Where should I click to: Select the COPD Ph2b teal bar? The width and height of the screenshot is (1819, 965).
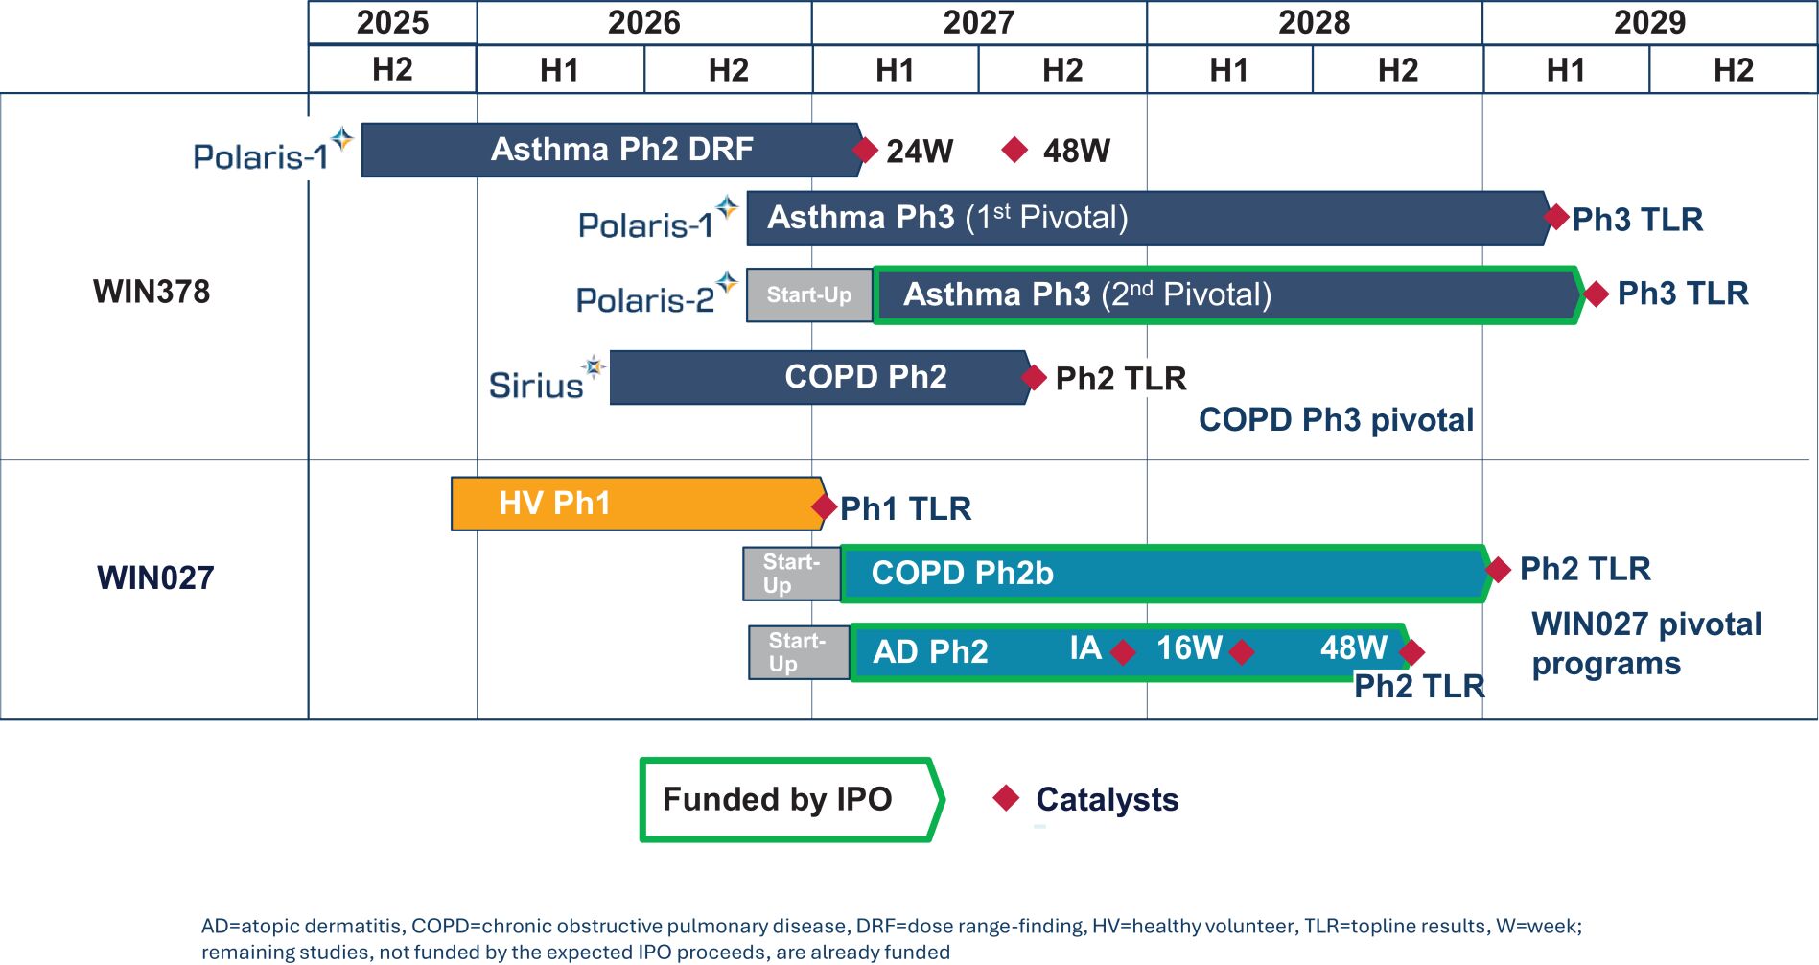tap(1165, 574)
